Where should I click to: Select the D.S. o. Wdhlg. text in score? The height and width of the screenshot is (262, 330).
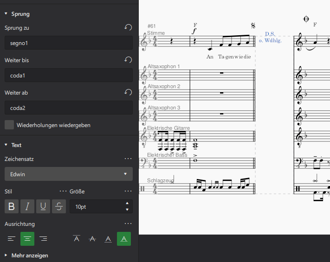click(x=270, y=37)
